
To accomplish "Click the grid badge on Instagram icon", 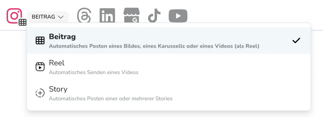I will click(22, 22).
